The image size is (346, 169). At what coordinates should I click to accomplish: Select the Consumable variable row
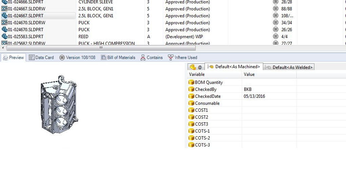[x=267, y=103]
